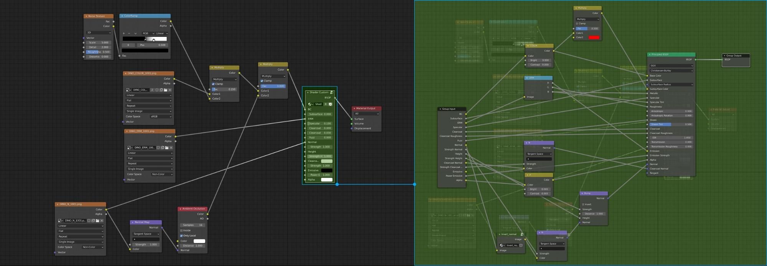Open folder icon on DINO_COLOR_1001.png node
The width and height of the screenshot is (767, 266).
(165, 90)
